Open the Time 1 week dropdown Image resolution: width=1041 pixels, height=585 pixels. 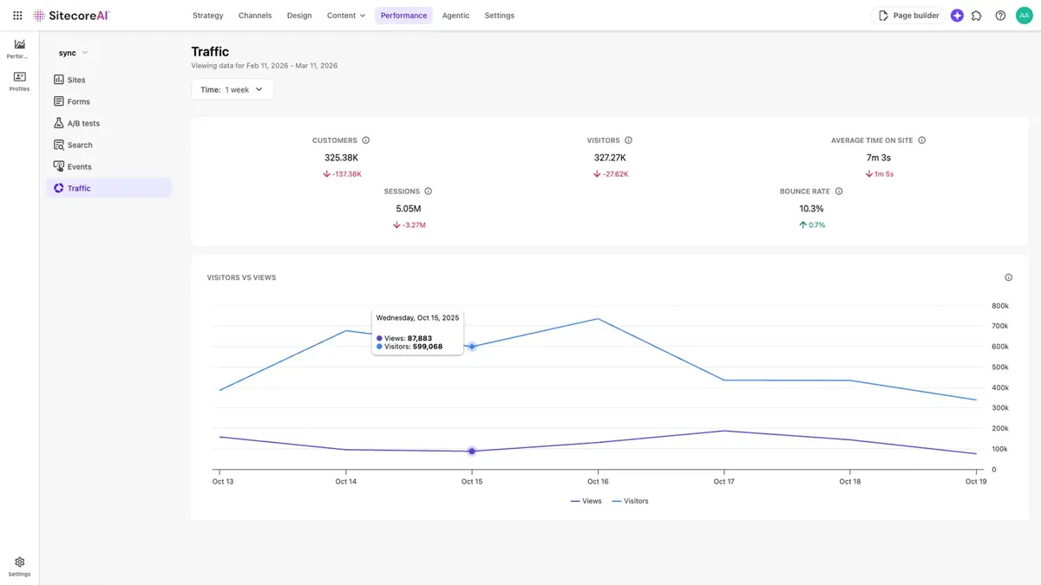232,88
